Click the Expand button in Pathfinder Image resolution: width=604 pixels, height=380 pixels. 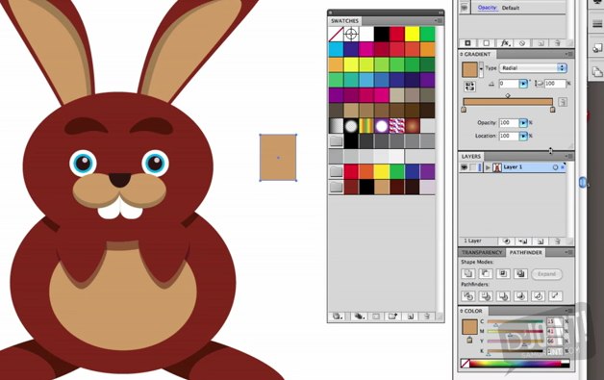point(546,274)
